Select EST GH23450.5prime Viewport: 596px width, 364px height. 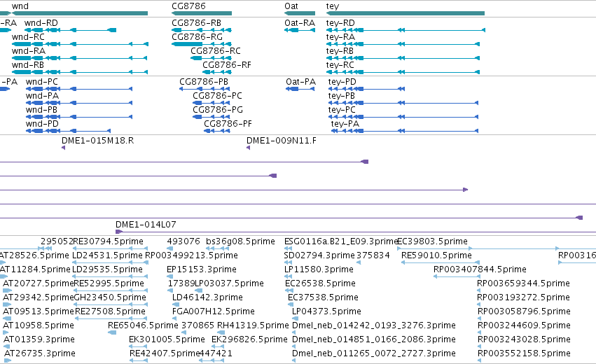pos(110,297)
